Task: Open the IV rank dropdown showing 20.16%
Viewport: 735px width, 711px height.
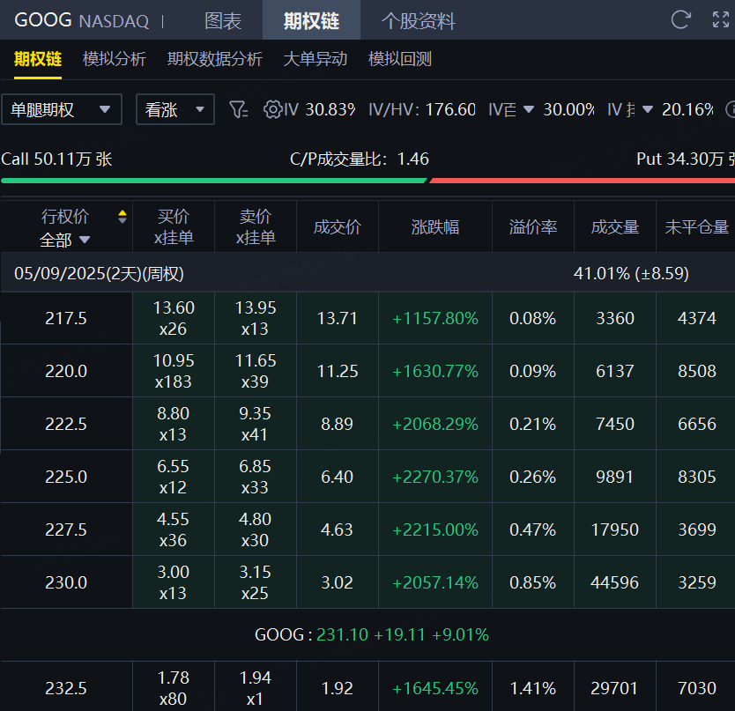Action: coord(648,109)
